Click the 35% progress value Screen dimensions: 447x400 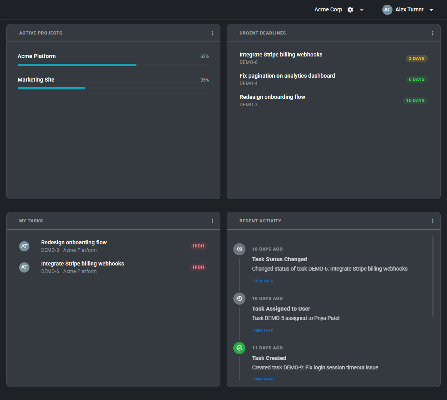point(205,80)
